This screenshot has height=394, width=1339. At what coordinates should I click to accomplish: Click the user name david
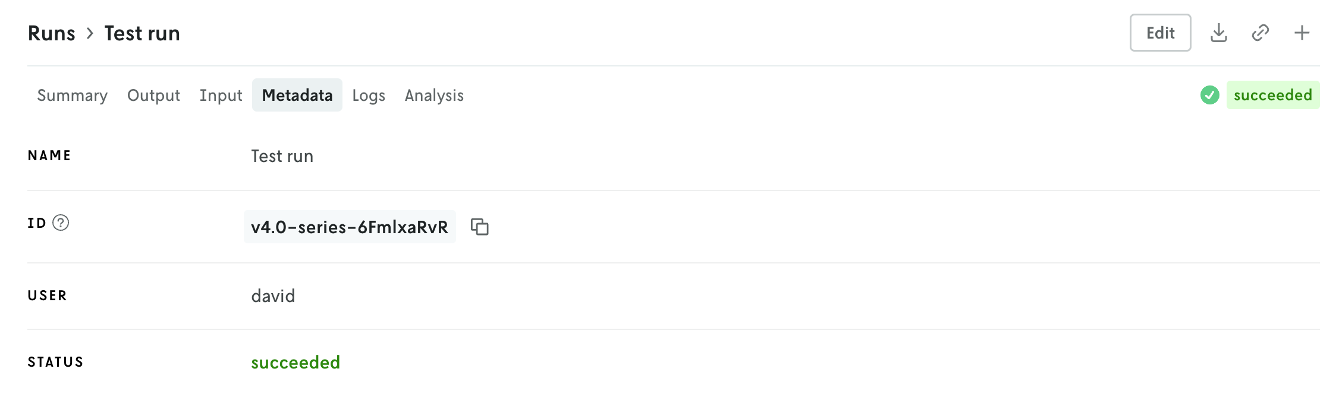pyautogui.click(x=273, y=296)
